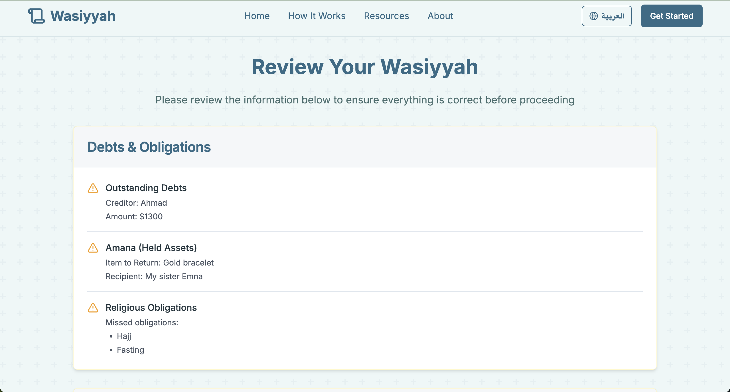Click the Debts & Obligations section header
The width and height of the screenshot is (730, 392).
(149, 147)
